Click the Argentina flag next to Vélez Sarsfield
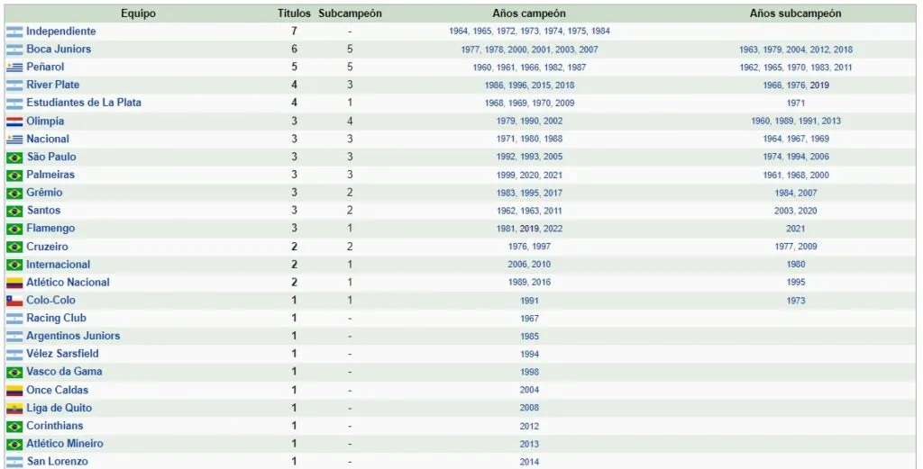The height and width of the screenshot is (469, 923). pyautogui.click(x=14, y=355)
